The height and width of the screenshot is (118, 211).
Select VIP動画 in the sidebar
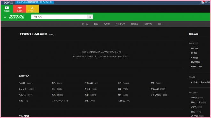coord(194,58)
